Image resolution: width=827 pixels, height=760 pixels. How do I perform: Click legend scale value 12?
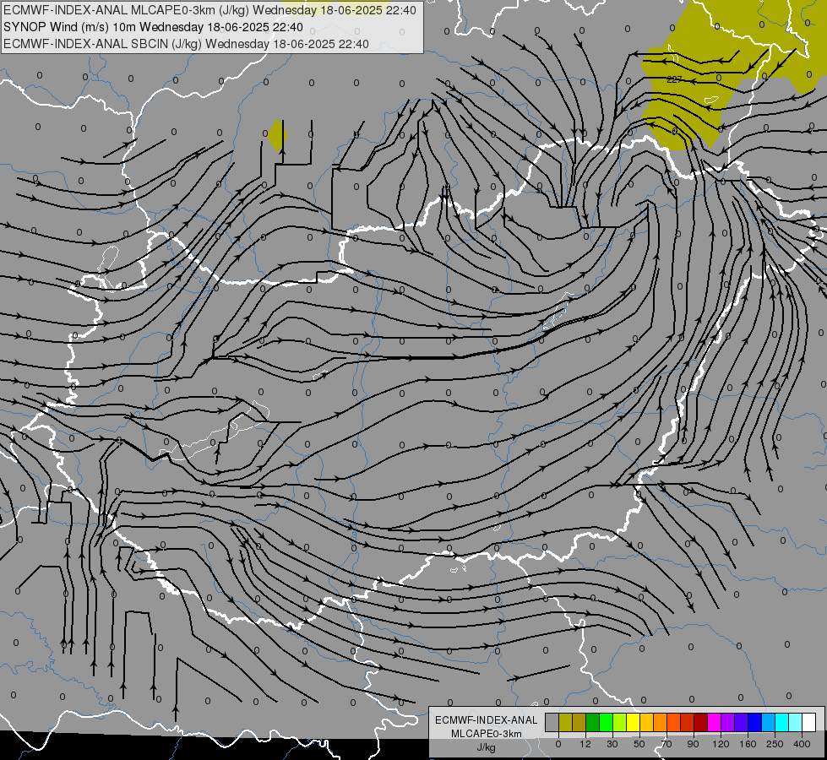[x=585, y=744]
